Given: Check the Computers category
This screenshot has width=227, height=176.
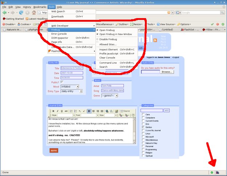Looking at the screenshot, I should [143, 118].
